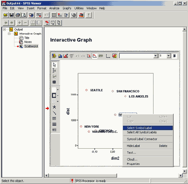
Task: Click the border color square swatch
Action: pos(54,96)
